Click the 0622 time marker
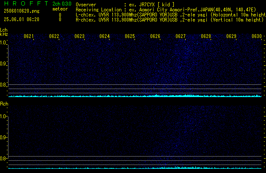 [54, 36]
